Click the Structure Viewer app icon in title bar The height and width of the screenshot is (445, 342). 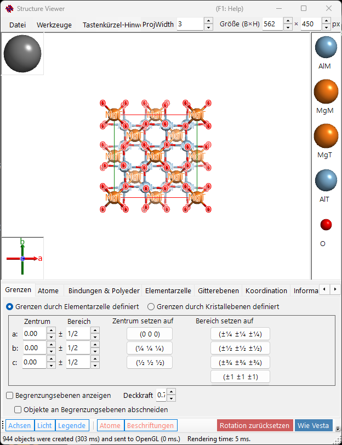point(9,9)
